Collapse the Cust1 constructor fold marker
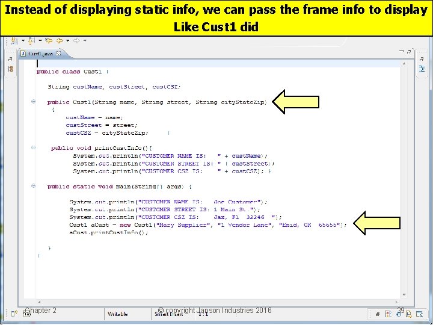 point(34,102)
